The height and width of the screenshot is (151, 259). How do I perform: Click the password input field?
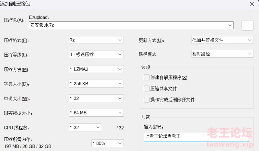pos(196,137)
